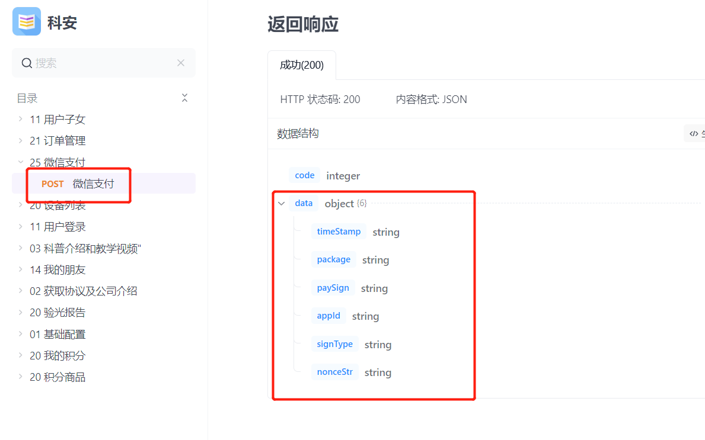This screenshot has height=440, width=705.
Task: Expand the 21 订单管理 folder chevron
Action: click(20, 140)
